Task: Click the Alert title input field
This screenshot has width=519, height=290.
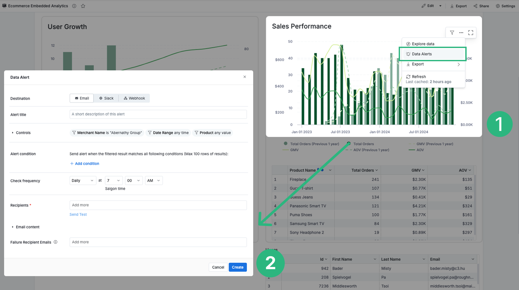Action: pyautogui.click(x=158, y=114)
